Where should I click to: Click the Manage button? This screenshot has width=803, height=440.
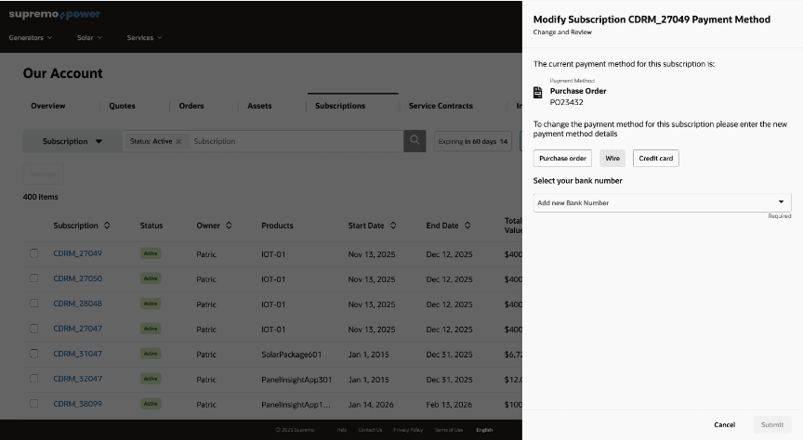click(x=44, y=174)
